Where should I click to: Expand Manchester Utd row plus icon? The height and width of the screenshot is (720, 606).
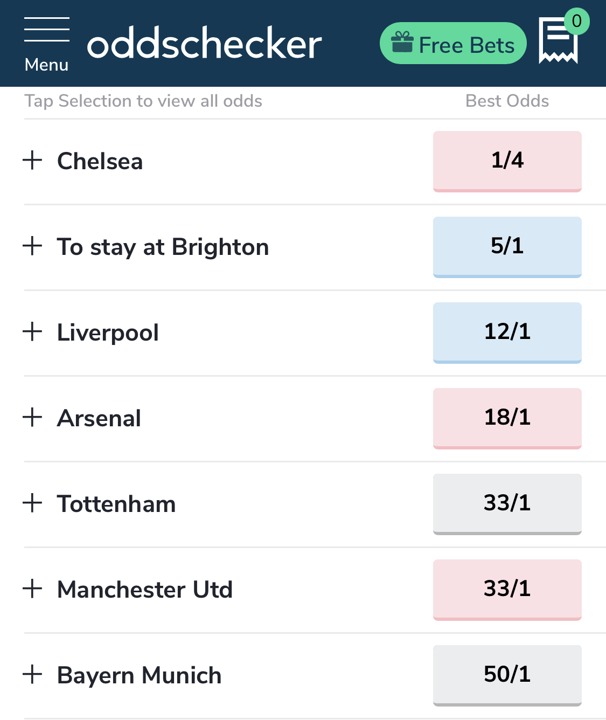tap(33, 589)
